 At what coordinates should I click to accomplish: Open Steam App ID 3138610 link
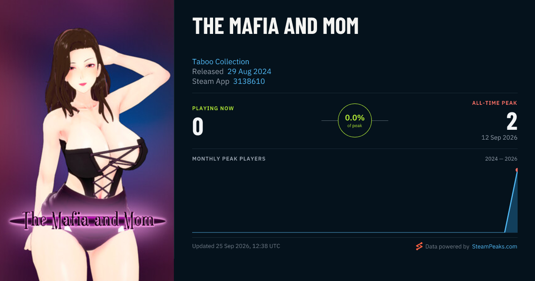pyautogui.click(x=249, y=81)
